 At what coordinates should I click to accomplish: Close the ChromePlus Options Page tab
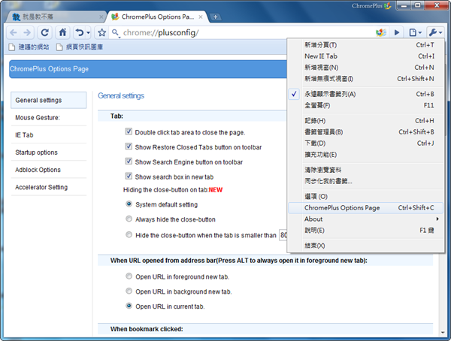point(201,17)
